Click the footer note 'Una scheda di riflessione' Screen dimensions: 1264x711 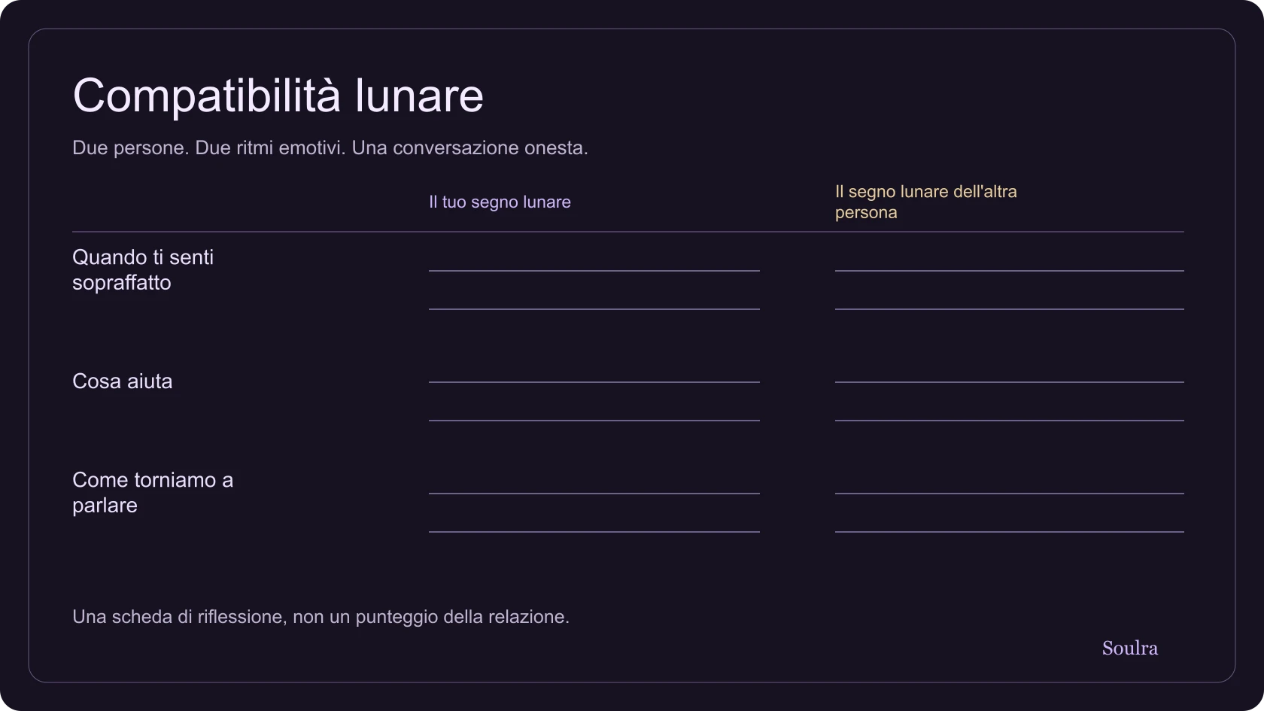click(x=177, y=617)
